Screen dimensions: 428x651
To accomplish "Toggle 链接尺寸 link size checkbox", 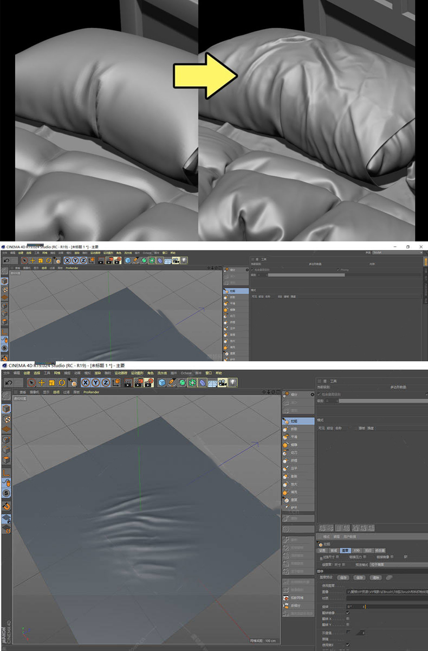I will click(x=338, y=557).
